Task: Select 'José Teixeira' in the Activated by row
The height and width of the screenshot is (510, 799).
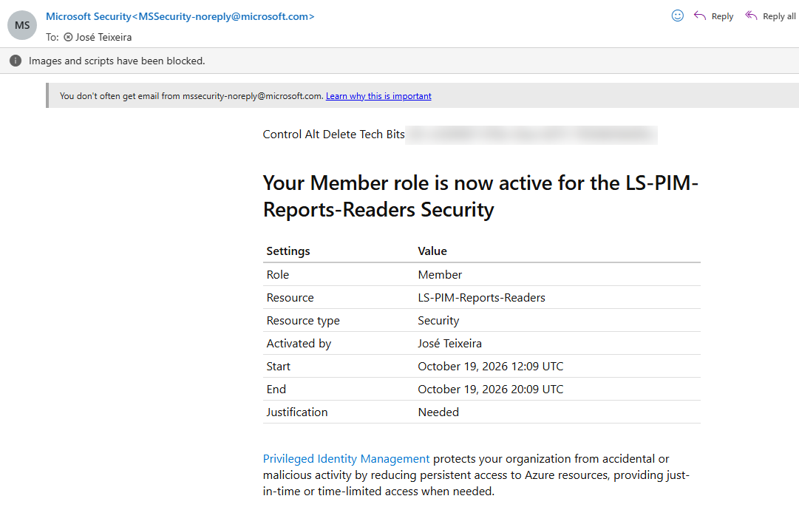Action: click(449, 344)
